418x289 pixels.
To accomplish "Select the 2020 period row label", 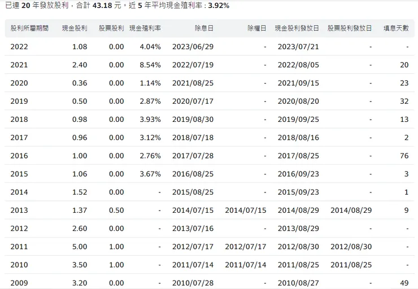I will 19,83.
